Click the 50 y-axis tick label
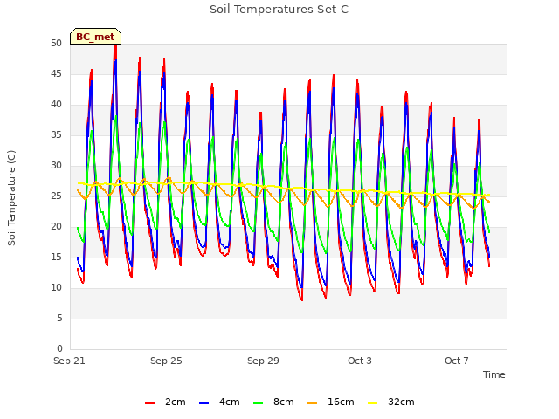The image size is (559, 419). (56, 43)
